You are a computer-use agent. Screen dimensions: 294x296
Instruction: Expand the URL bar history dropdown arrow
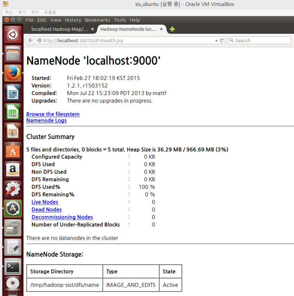216,41
